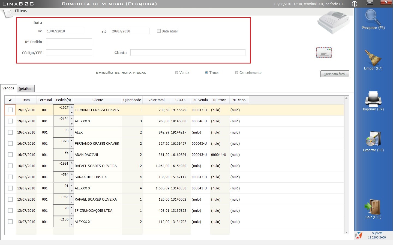Screen dimensions: 396x248
Task: Enable the Data atual checkbox
Action: tap(159, 31)
